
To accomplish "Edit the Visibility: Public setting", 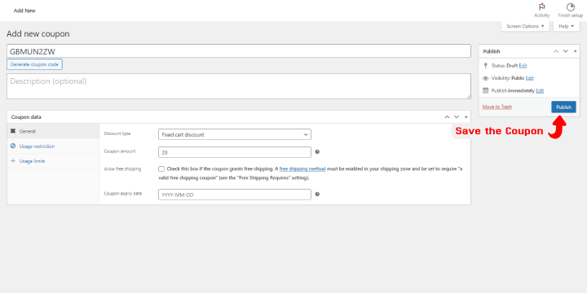I will click(x=529, y=78).
